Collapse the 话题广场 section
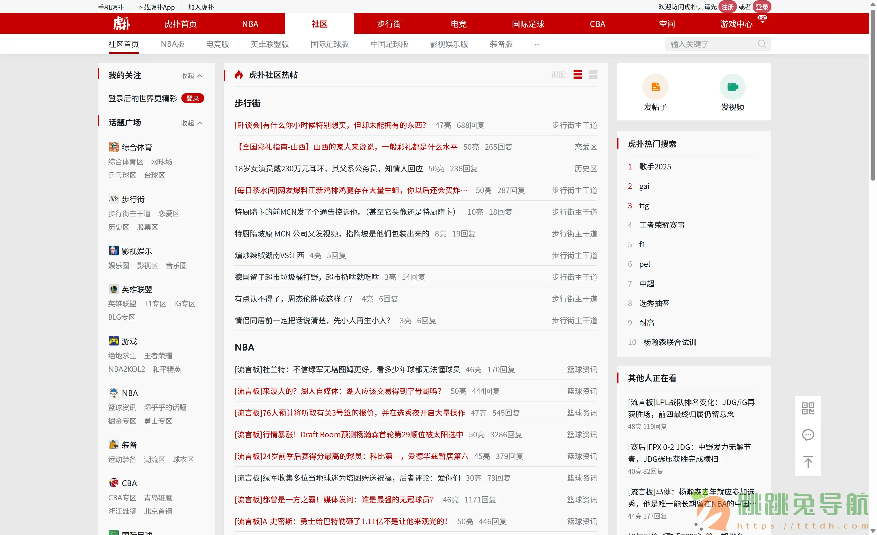Viewport: 877px width, 535px height. 192,123
